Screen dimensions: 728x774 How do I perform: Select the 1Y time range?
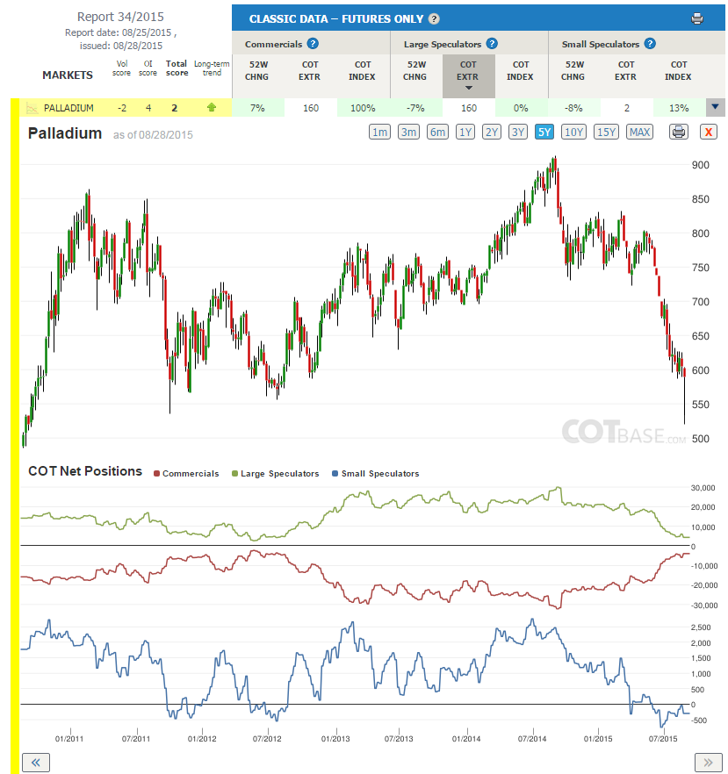(465, 132)
